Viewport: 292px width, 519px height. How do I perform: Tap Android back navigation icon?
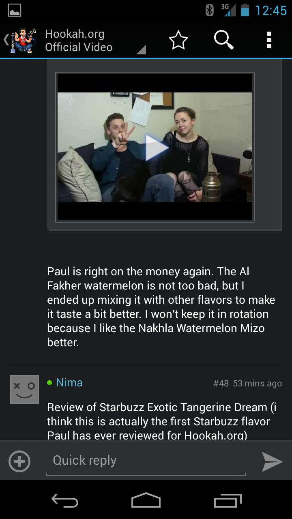coord(65,500)
